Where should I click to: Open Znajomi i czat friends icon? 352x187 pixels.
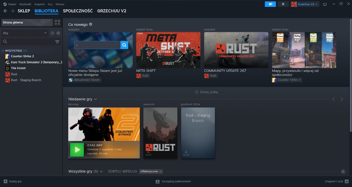pos(346,181)
